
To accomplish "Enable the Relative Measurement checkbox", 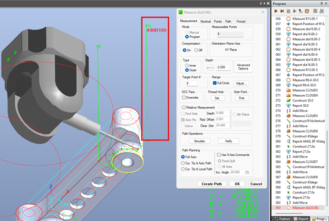I will pyautogui.click(x=183, y=107).
